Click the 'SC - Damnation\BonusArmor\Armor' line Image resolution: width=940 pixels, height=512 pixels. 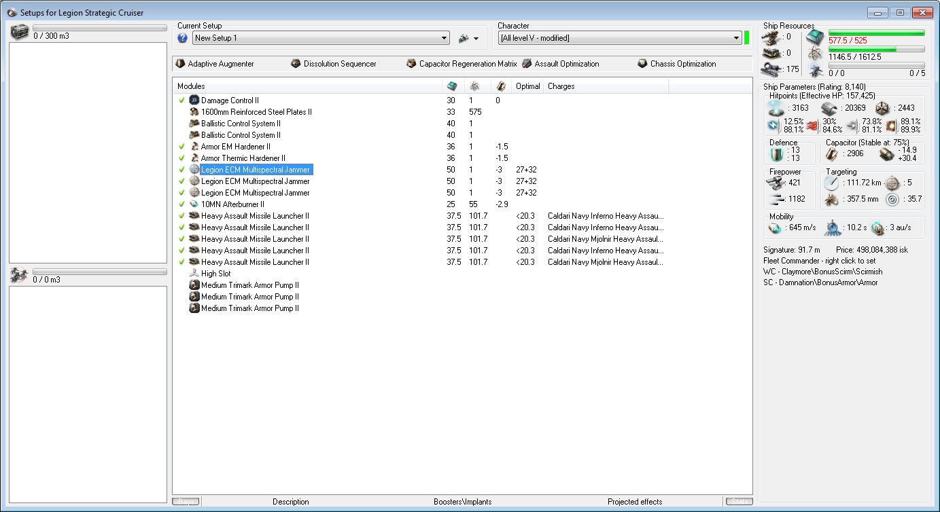[820, 282]
